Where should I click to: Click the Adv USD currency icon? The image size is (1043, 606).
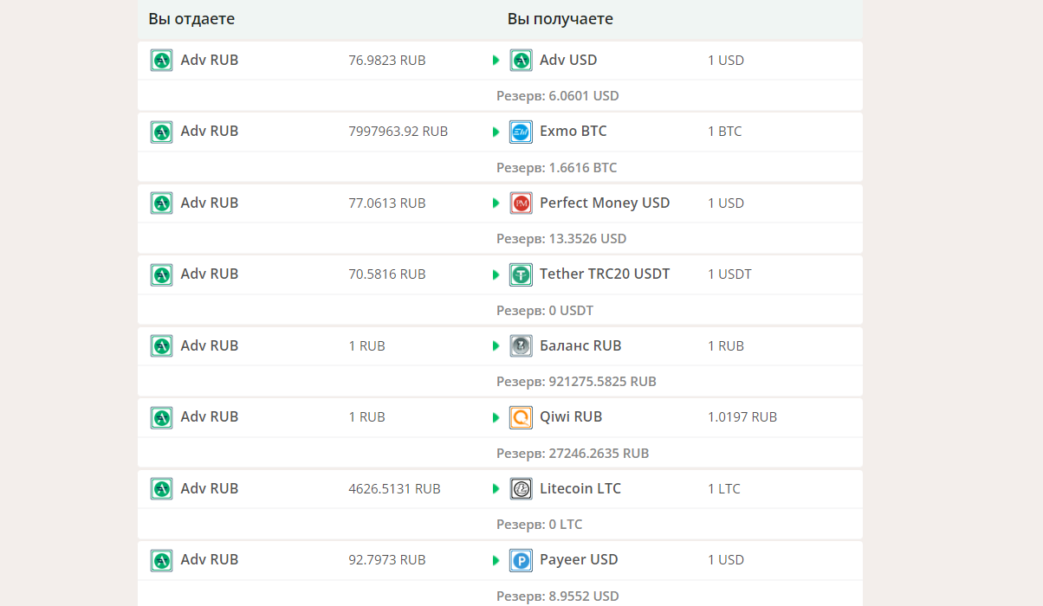pyautogui.click(x=521, y=60)
